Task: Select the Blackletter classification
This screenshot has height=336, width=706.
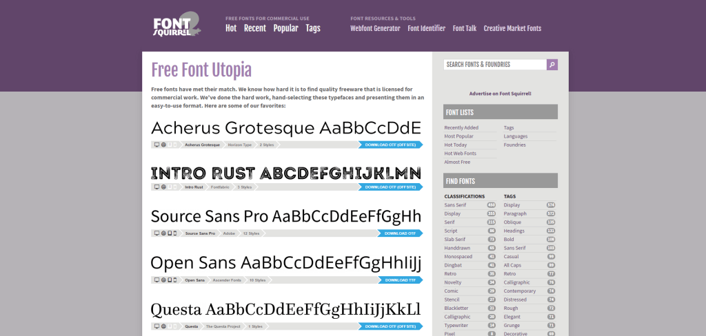Action: [456, 308]
